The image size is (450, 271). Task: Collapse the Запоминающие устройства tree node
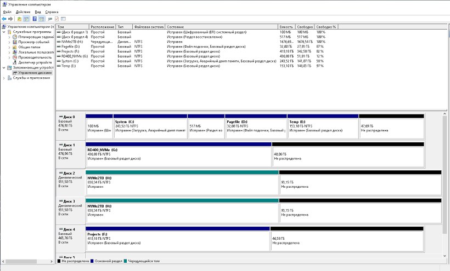(x=4, y=67)
